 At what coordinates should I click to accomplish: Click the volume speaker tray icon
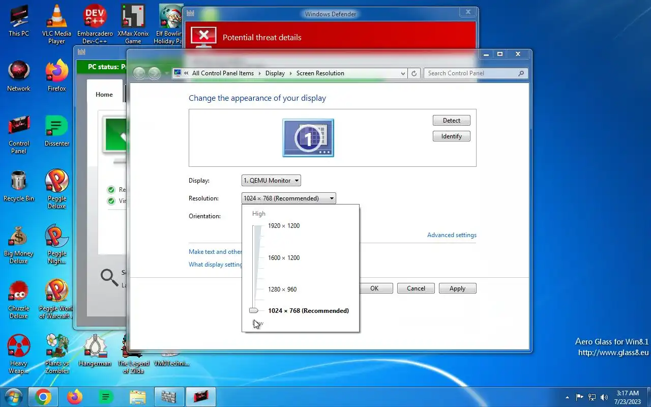coord(604,397)
